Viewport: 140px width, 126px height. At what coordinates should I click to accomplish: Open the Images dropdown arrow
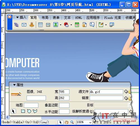(60, 25)
